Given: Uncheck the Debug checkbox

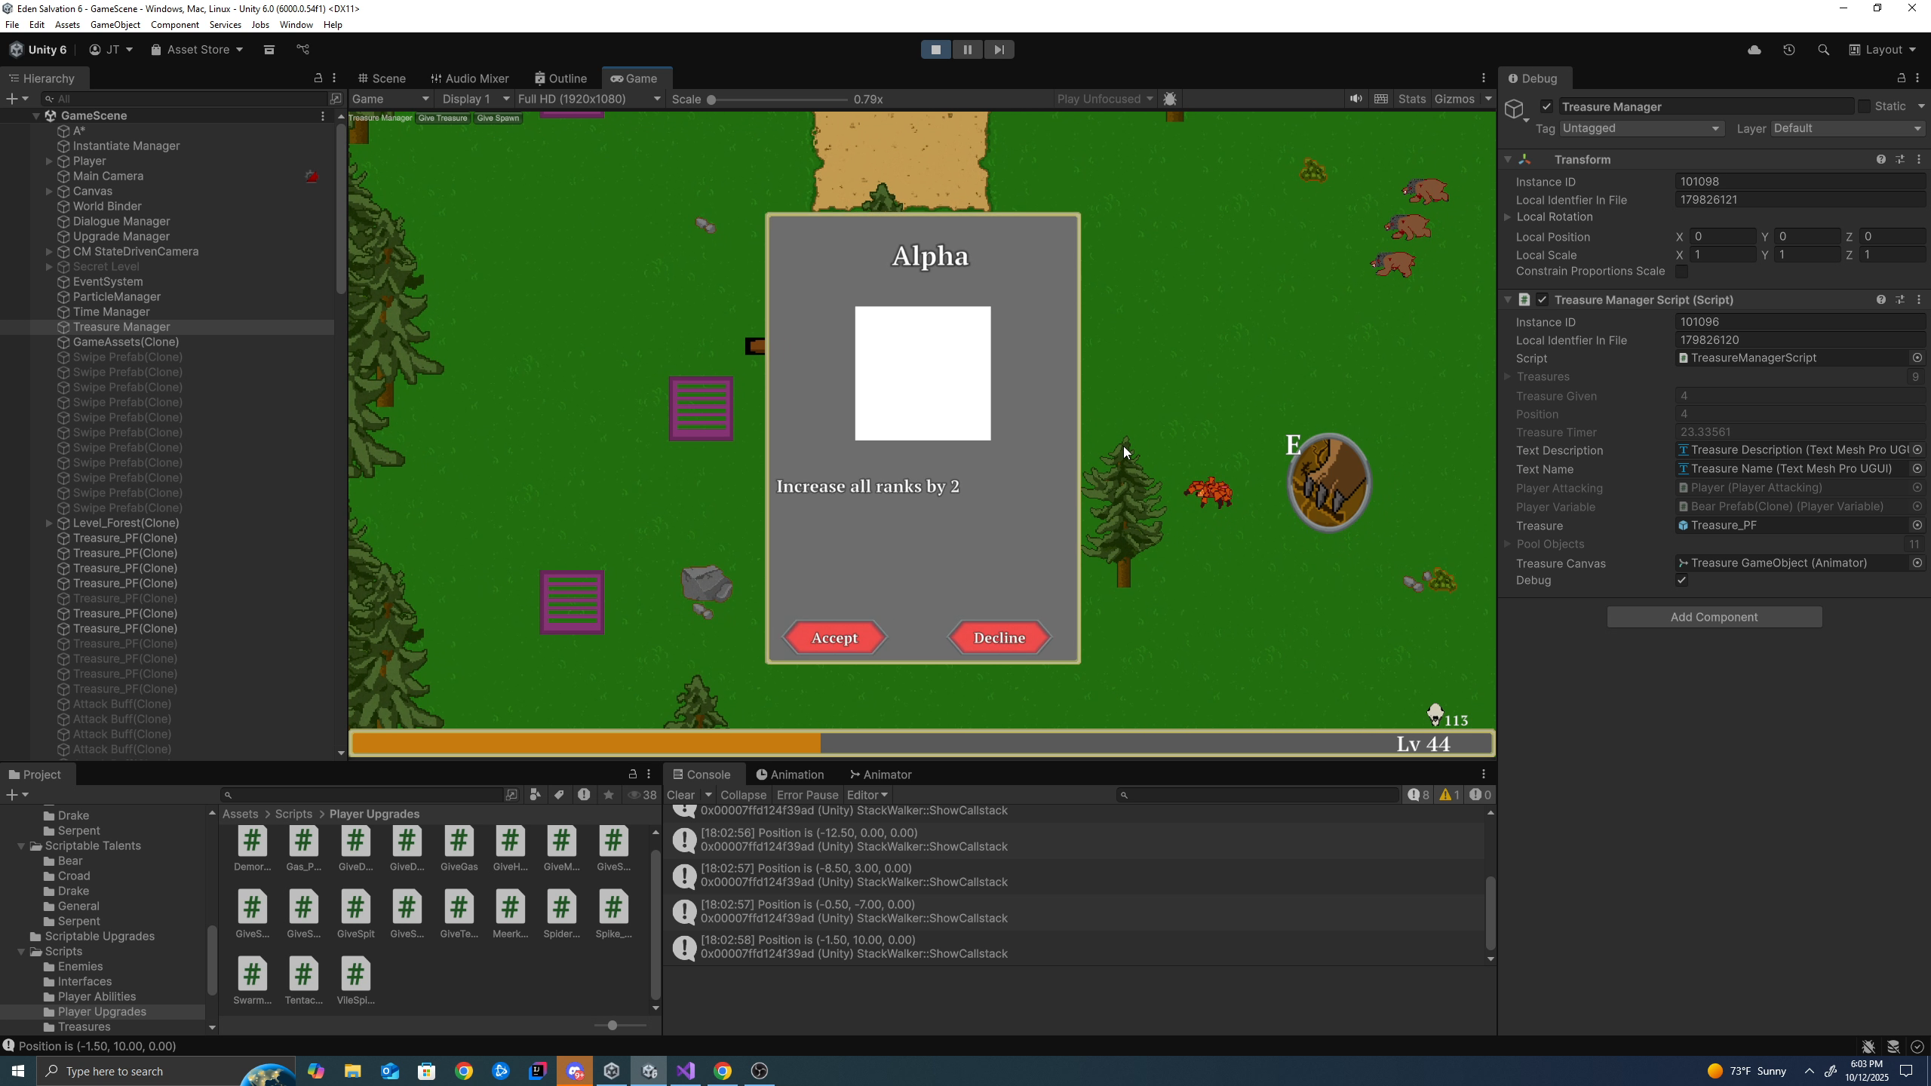Looking at the screenshot, I should pyautogui.click(x=1681, y=580).
